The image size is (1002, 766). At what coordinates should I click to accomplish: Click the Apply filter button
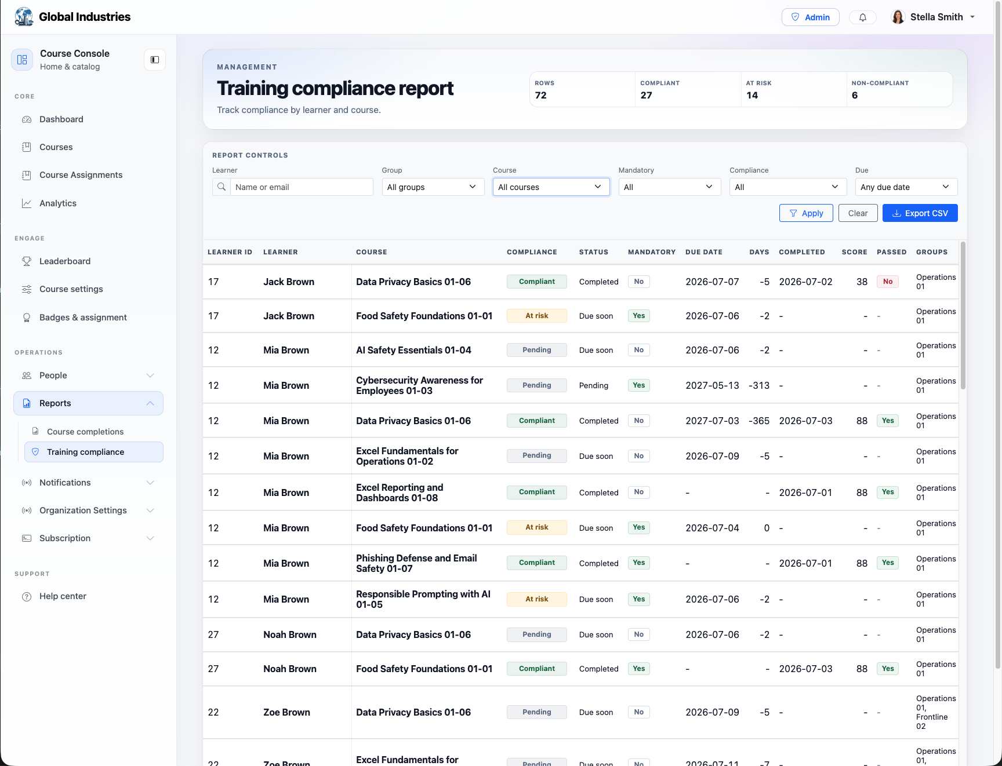tap(806, 213)
